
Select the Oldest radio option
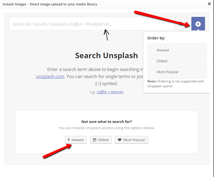pos(152,61)
